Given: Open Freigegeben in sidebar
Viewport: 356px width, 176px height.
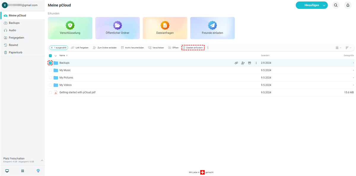Looking at the screenshot, I should coord(23,38).
